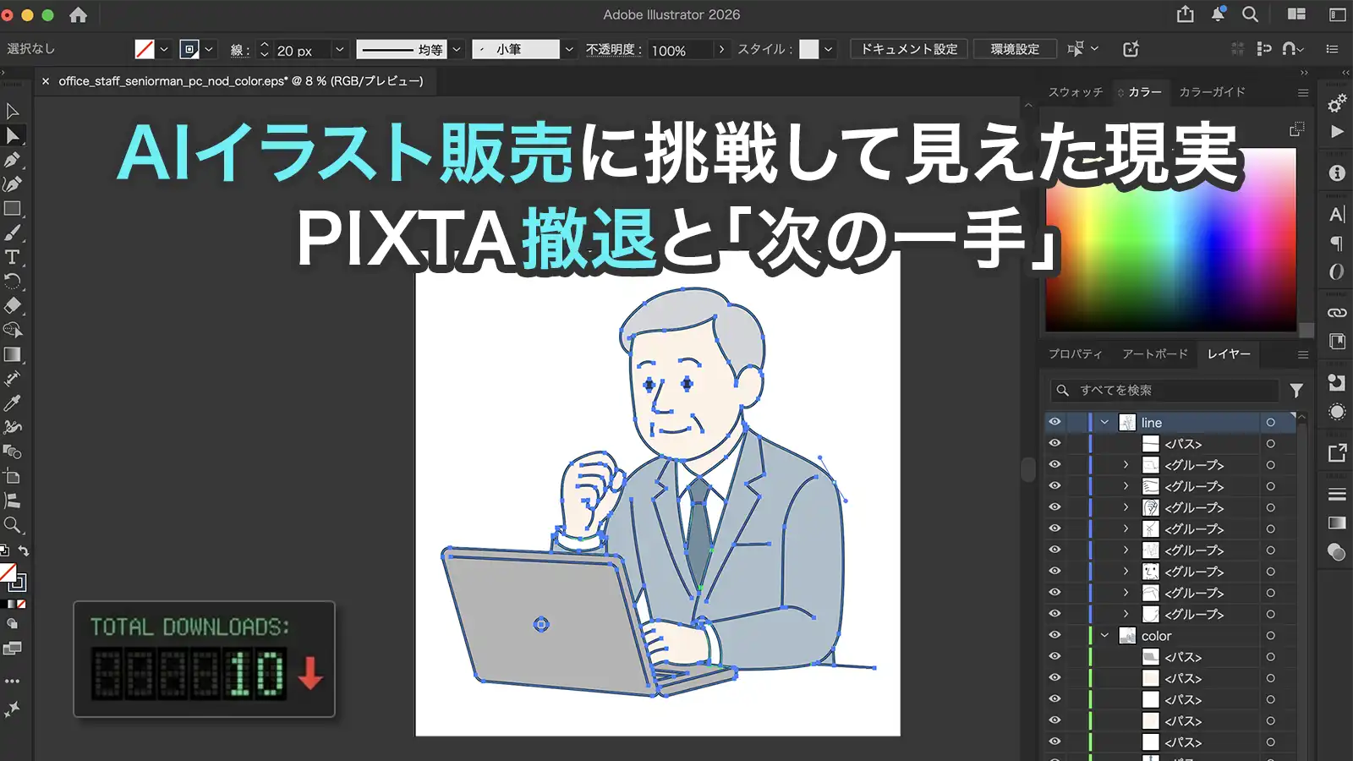The image size is (1353, 761).
Task: Open the 不透明度 100% dropdown
Action: coord(721,49)
